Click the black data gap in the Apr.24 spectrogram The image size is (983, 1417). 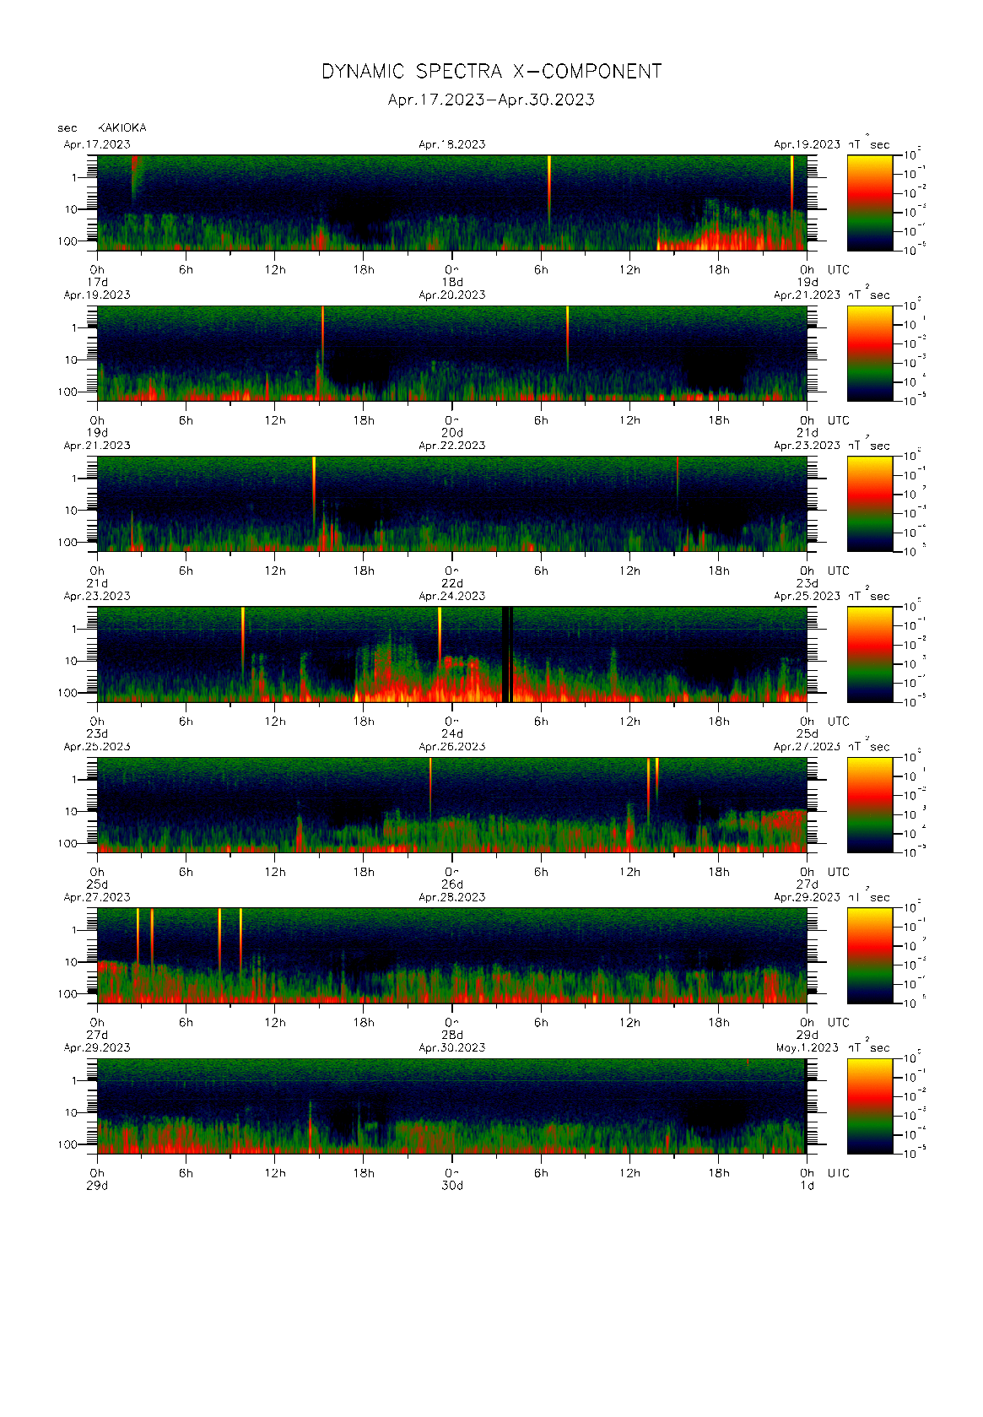pyautogui.click(x=505, y=654)
